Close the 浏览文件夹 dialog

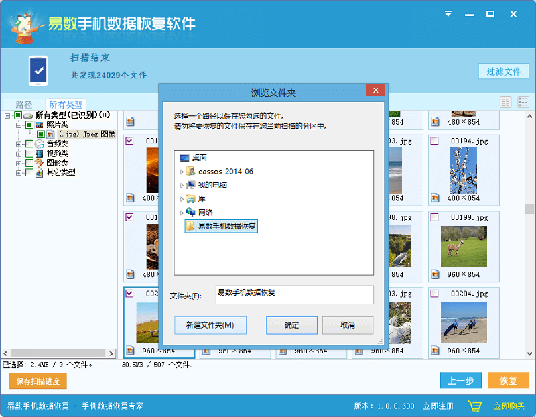pos(375,91)
